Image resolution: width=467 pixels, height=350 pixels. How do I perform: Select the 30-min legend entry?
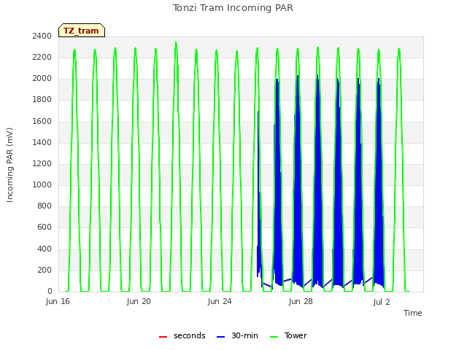237,335
